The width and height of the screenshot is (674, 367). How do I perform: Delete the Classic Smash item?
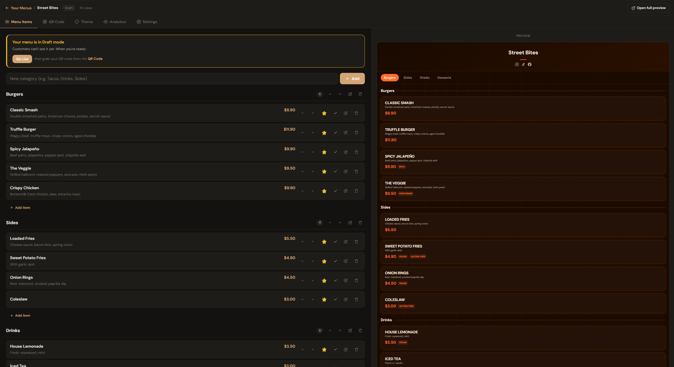point(356,113)
